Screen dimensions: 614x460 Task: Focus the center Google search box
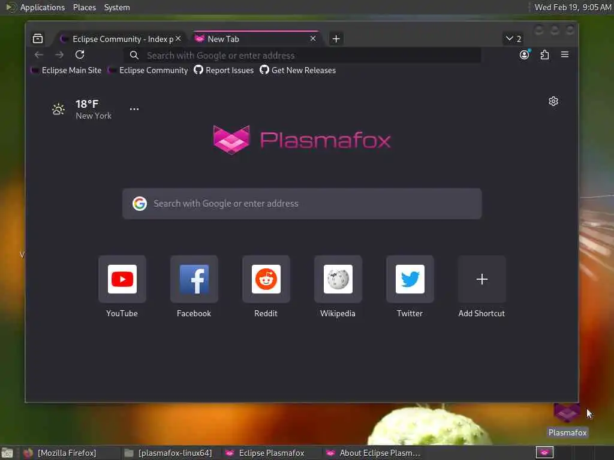click(302, 204)
